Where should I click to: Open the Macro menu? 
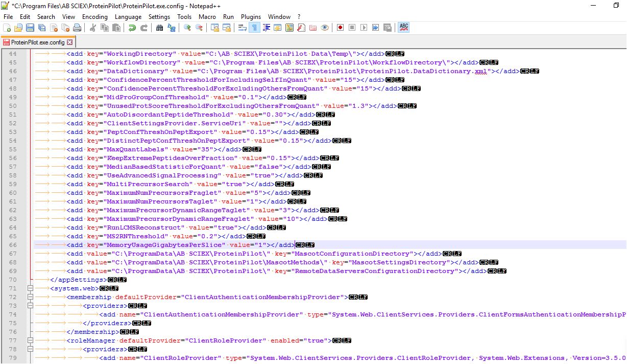pyautogui.click(x=207, y=17)
